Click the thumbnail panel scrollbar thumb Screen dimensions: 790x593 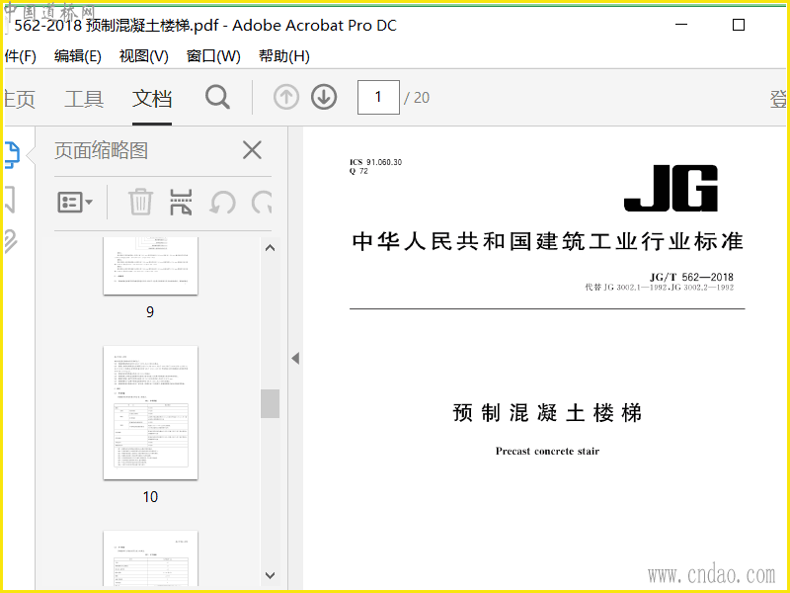point(270,403)
